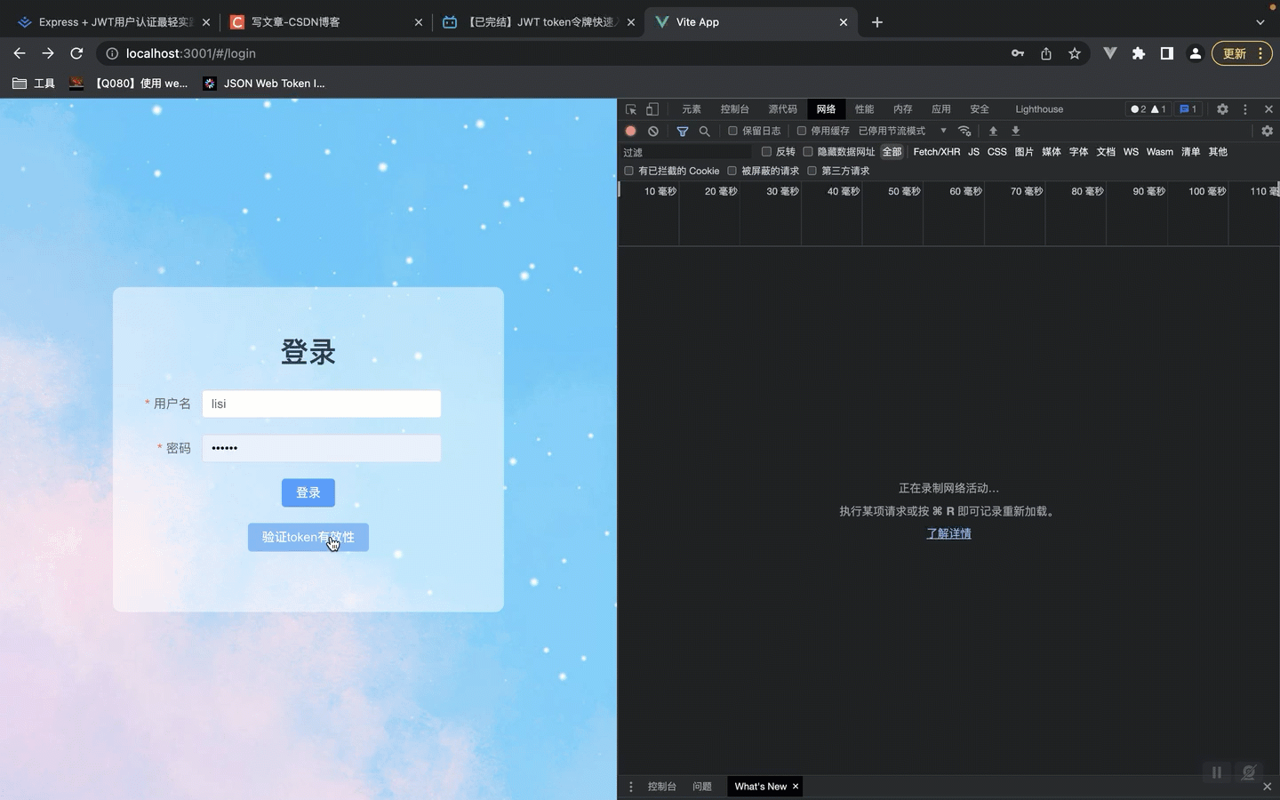Share this page icon

point(1046,53)
